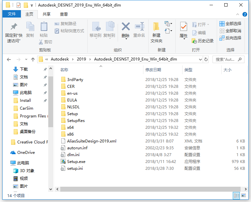This screenshot has width=251, height=202.
Task: Click the Help question mark icon
Action: click(x=244, y=14)
